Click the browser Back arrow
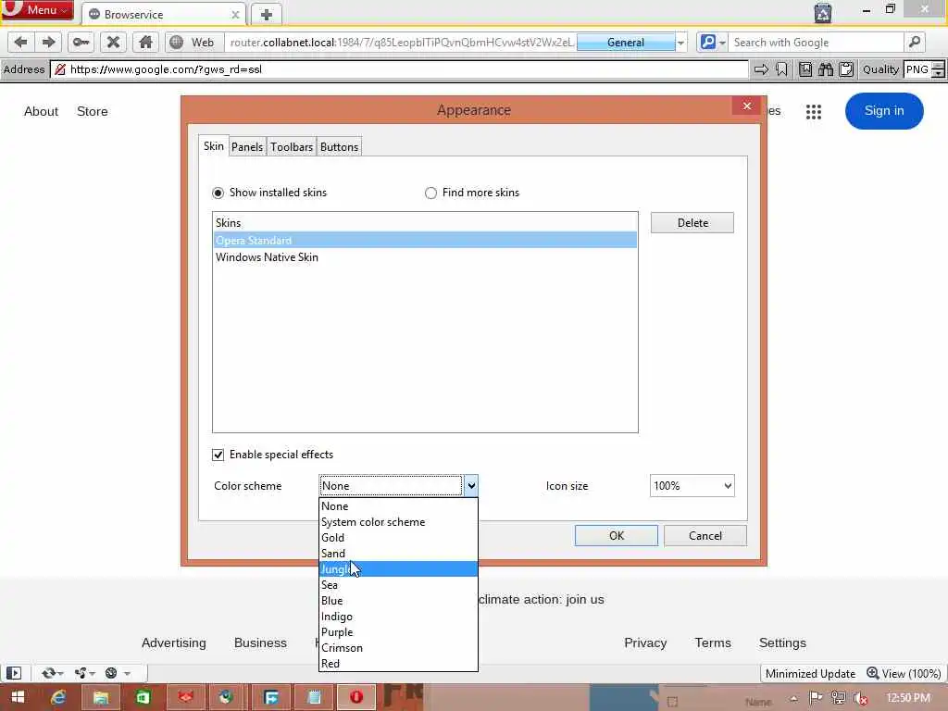The image size is (948, 711). point(20,43)
